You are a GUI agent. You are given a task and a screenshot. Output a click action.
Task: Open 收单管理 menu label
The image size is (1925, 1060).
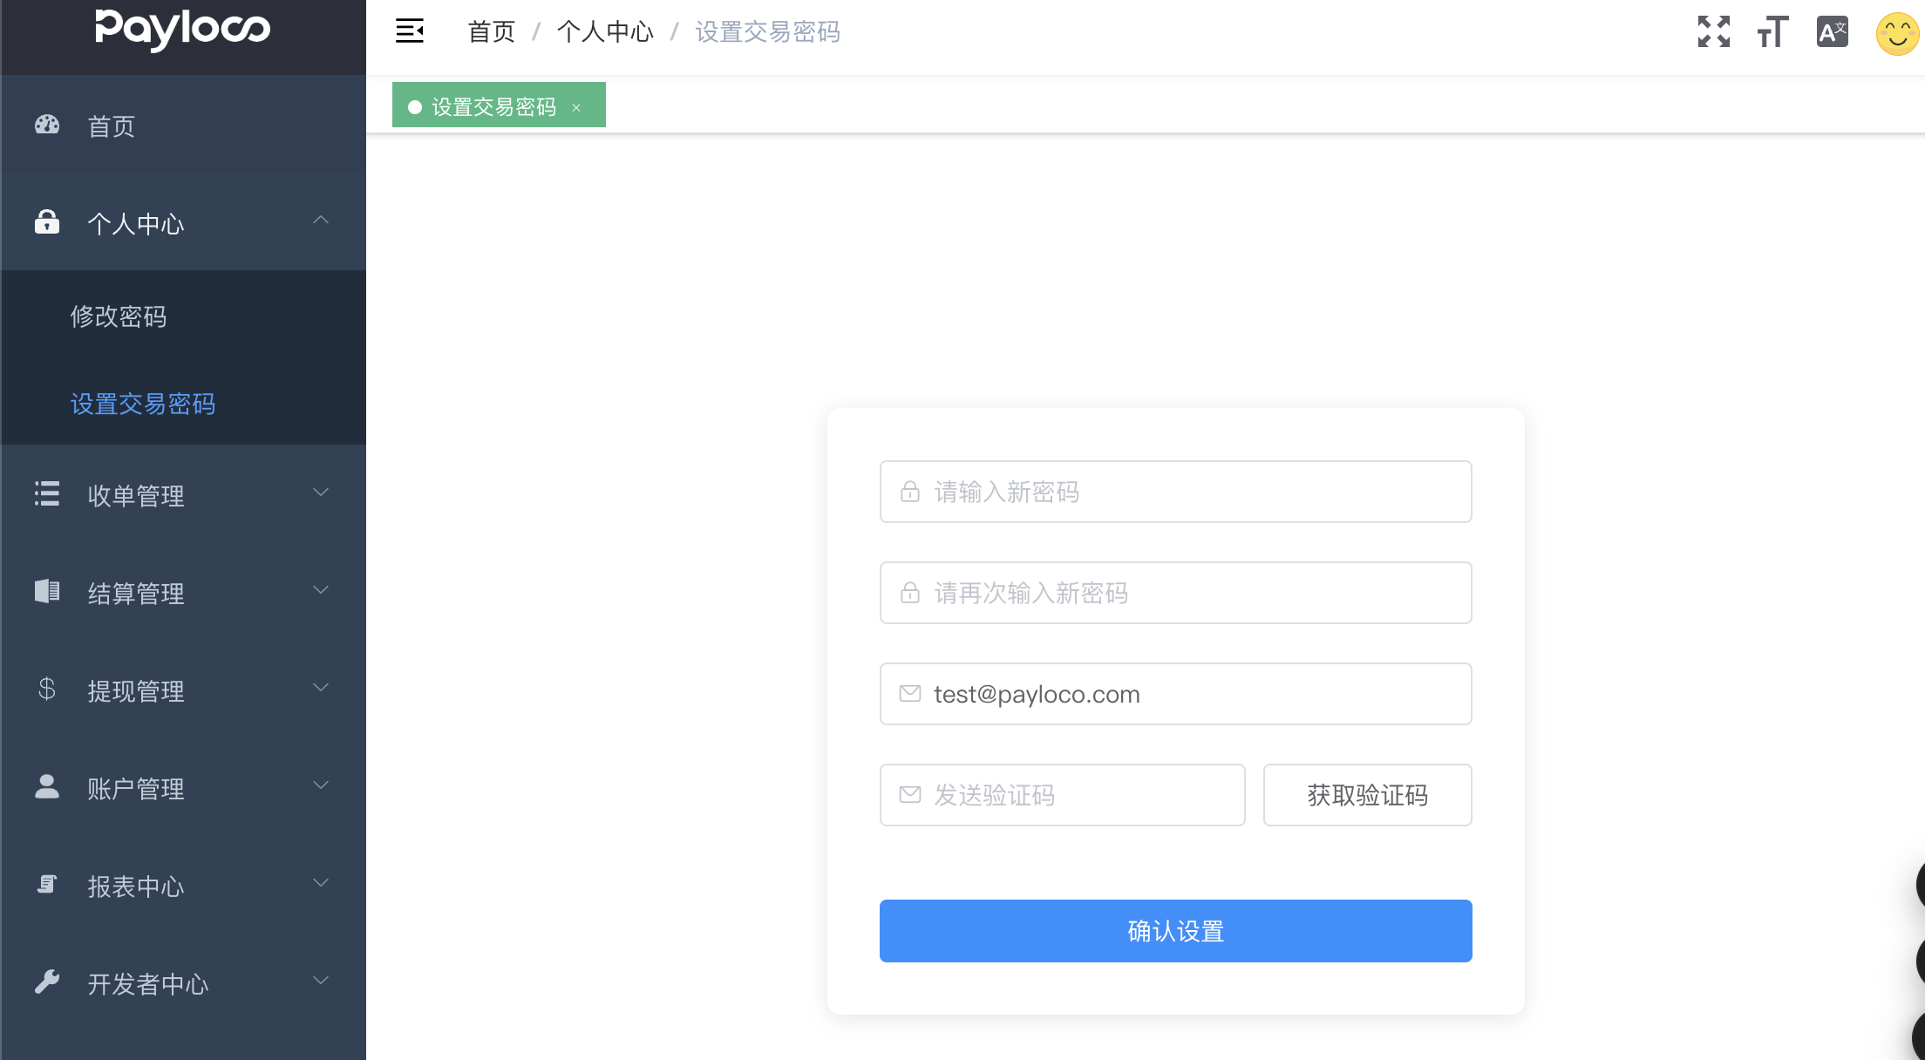click(x=136, y=496)
